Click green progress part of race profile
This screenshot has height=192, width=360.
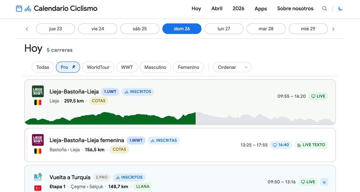click(x=110, y=118)
